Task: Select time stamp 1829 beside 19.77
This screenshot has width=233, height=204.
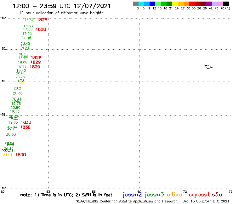Action: point(35,67)
